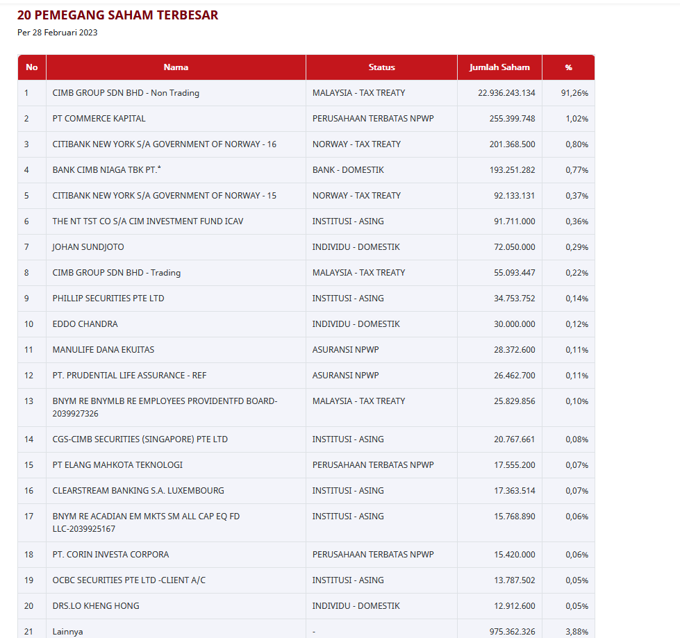
Task: Click share count 17.555.200
Action: (514, 464)
